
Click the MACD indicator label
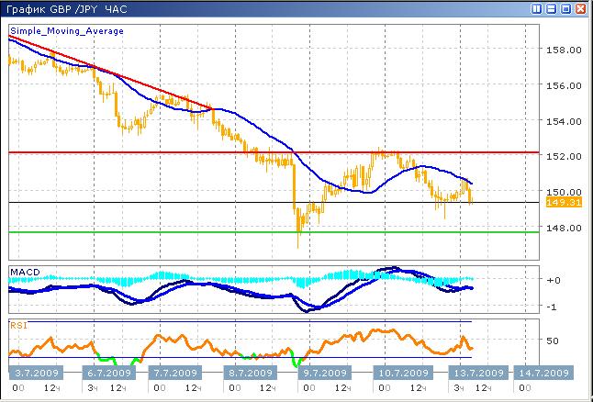tap(23, 272)
